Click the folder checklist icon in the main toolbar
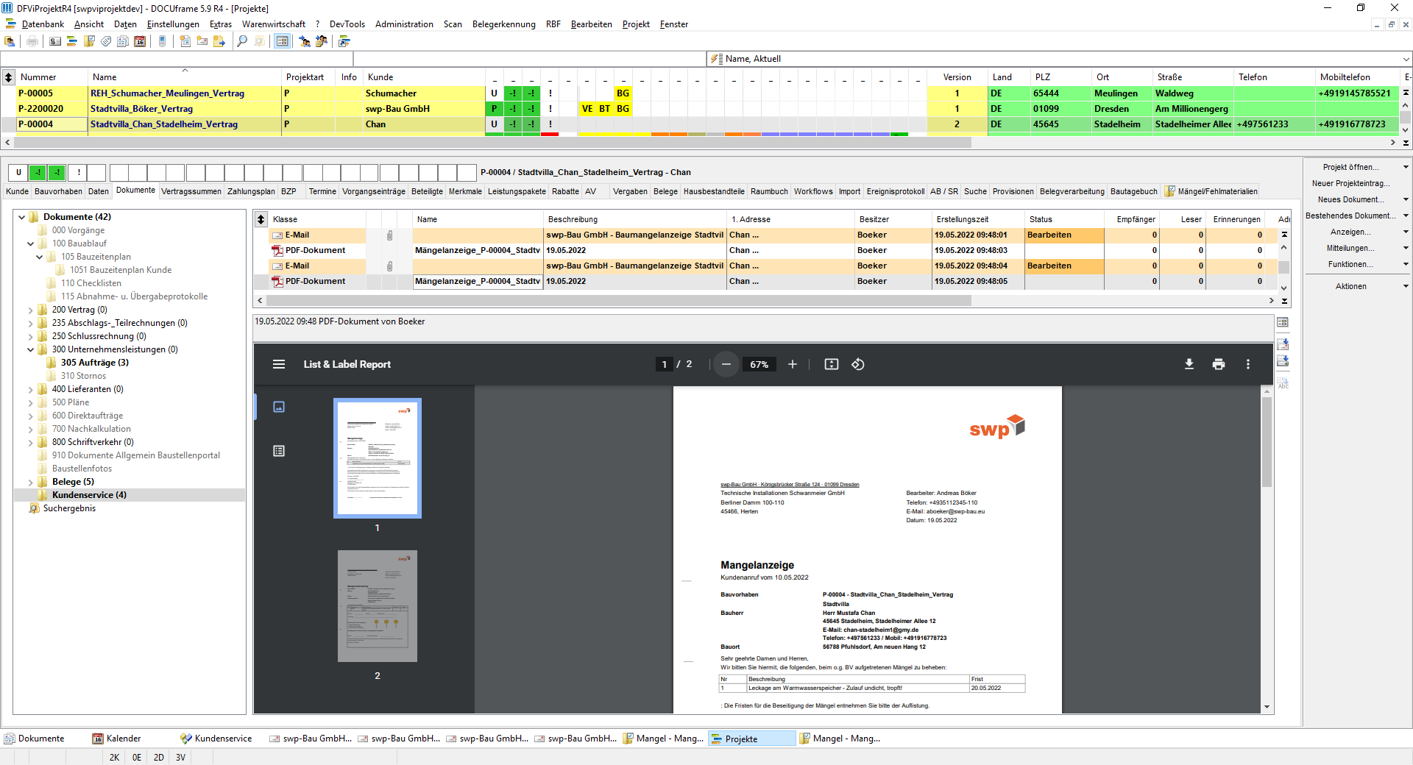Image resolution: width=1413 pixels, height=765 pixels. tap(89, 41)
